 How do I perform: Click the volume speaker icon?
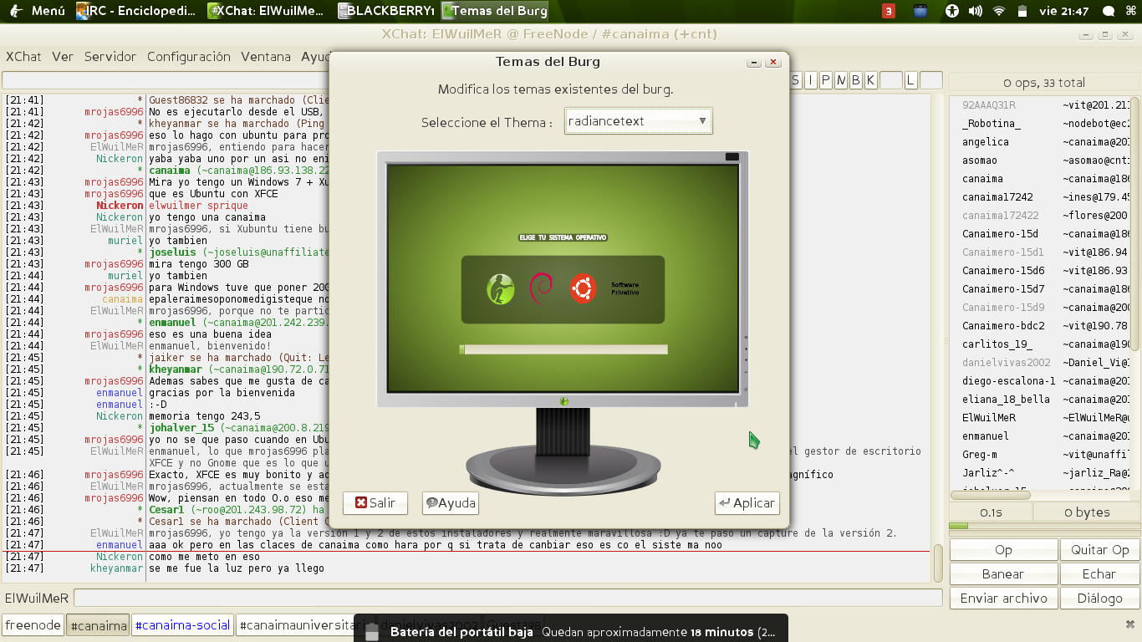pyautogui.click(x=975, y=11)
